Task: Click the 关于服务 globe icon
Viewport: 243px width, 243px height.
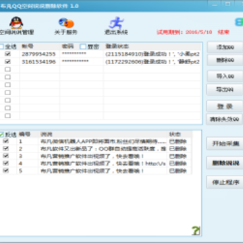Action: point(66,23)
